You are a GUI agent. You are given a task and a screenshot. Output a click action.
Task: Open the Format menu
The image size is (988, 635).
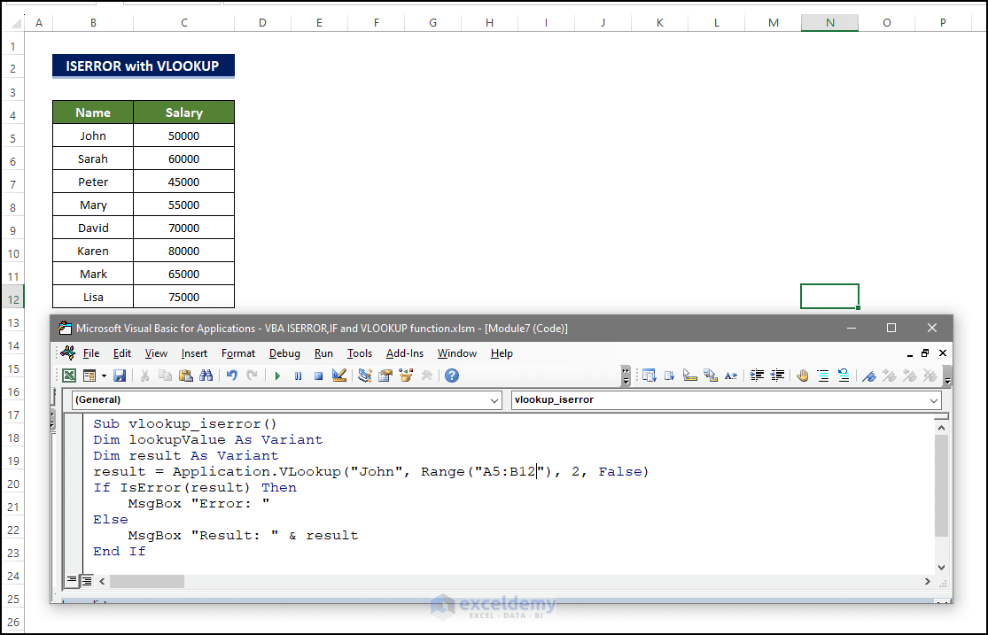pos(238,353)
